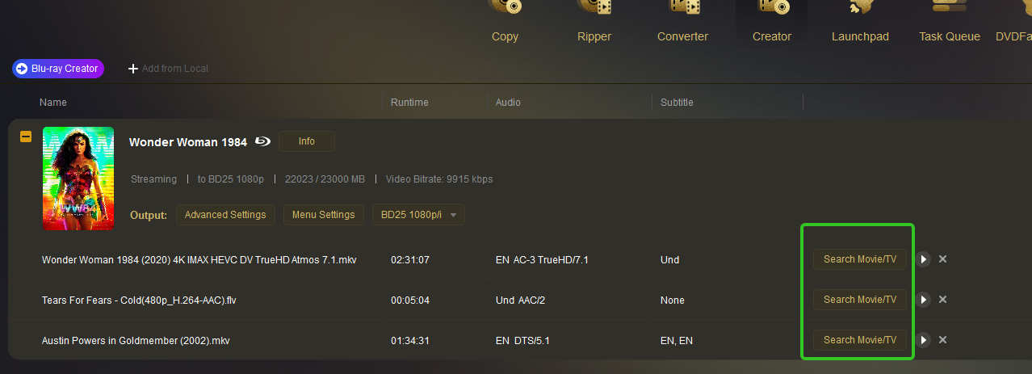Remove the Wonder Woman 1984 mkv file

coord(942,259)
